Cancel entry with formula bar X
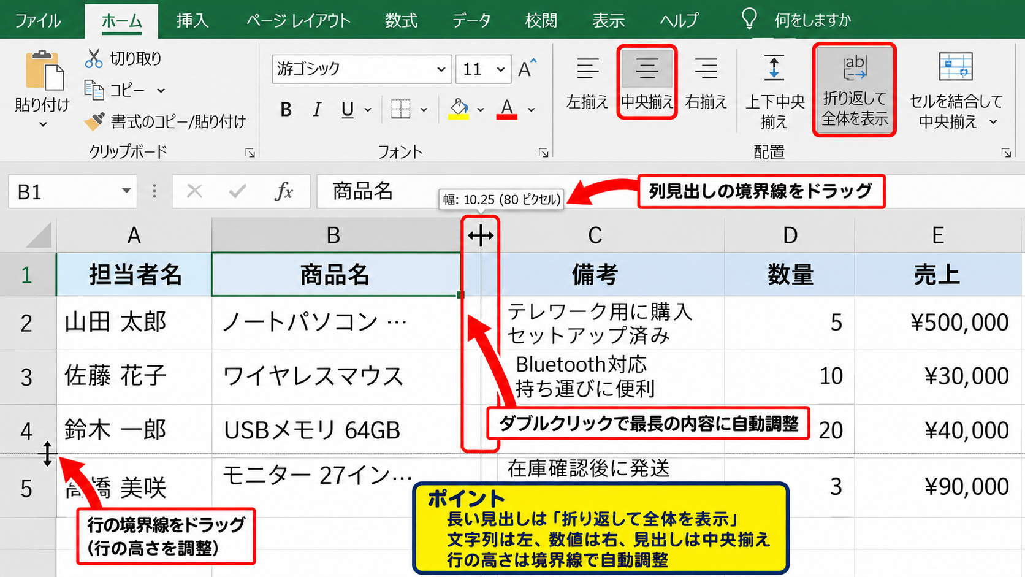Screen dimensions: 1025x577 coord(194,192)
